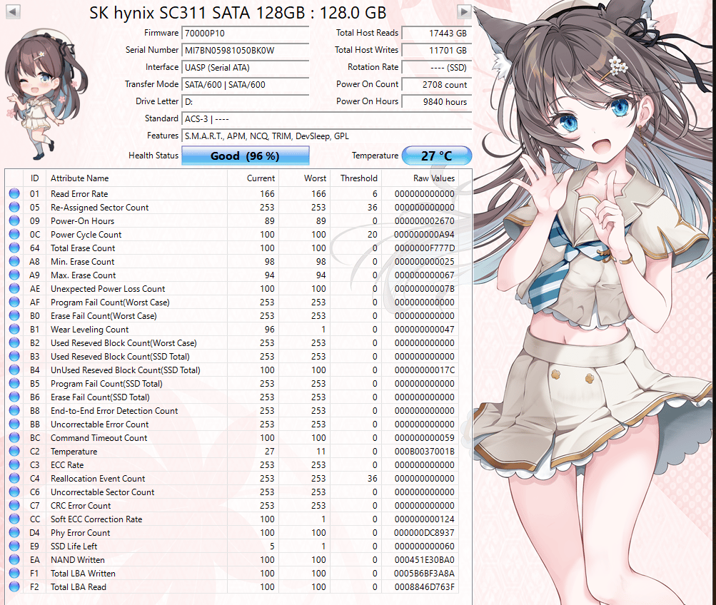
Task: Click status orb for Total LBA Written
Action: 14,573
